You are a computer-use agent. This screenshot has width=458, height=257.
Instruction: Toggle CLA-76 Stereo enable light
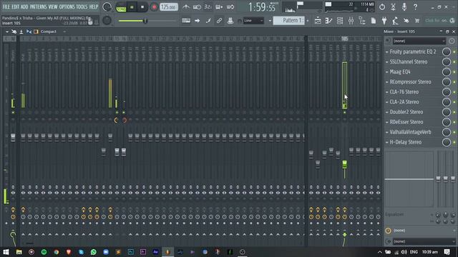454,92
